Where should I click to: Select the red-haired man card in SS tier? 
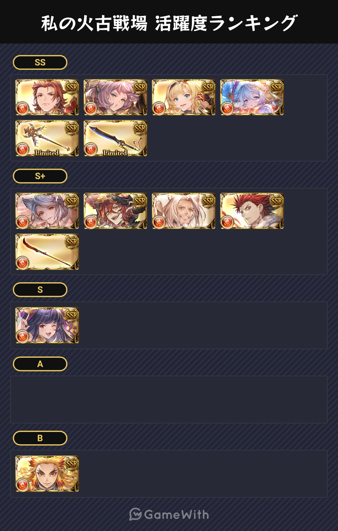(47, 98)
